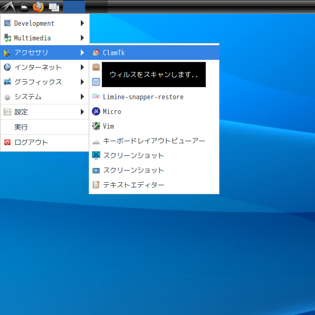Image resolution: width=315 pixels, height=315 pixels.
Task: Click the show desktop icon in taskbar
Action: click(x=54, y=7)
